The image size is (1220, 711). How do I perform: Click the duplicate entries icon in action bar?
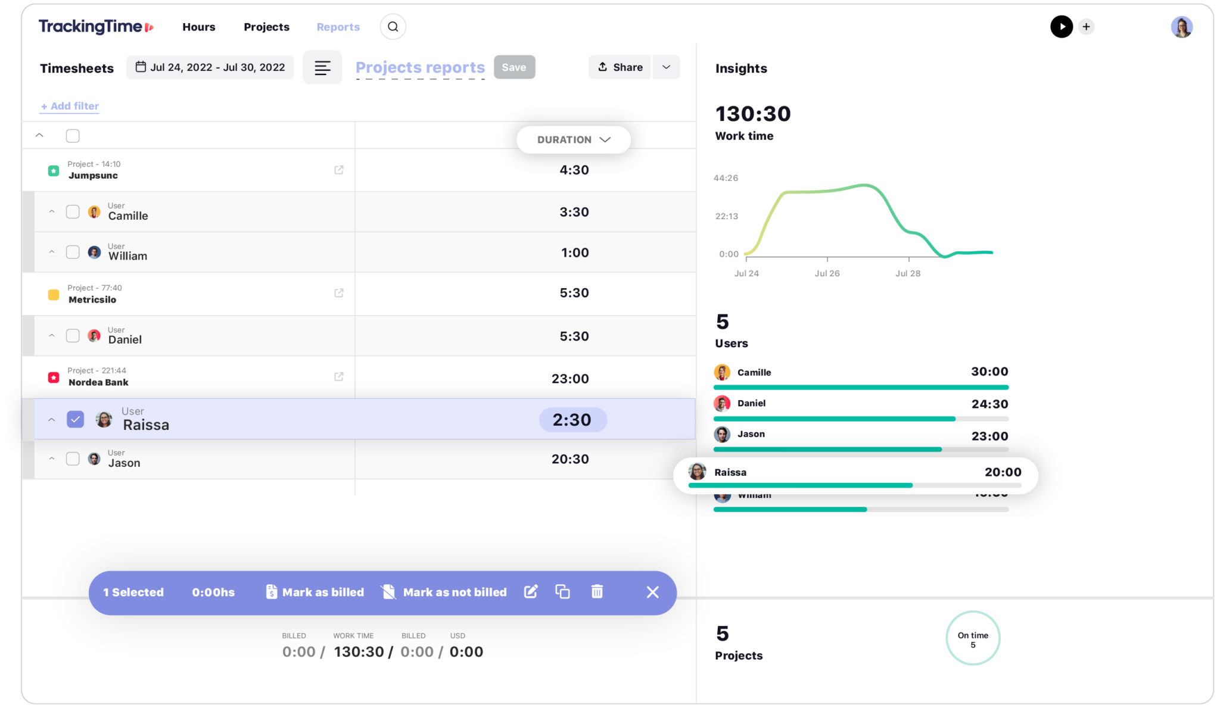[x=562, y=592]
